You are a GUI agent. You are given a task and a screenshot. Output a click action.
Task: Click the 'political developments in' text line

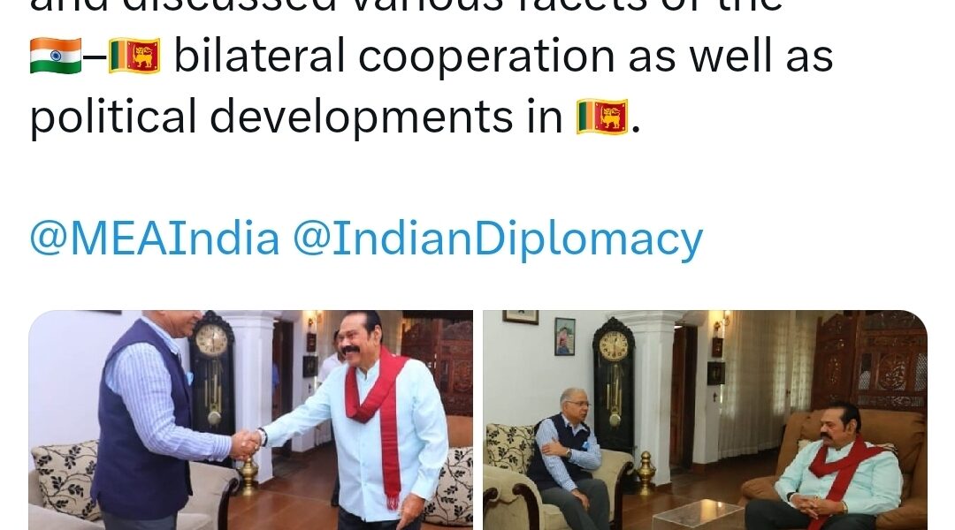(x=296, y=117)
